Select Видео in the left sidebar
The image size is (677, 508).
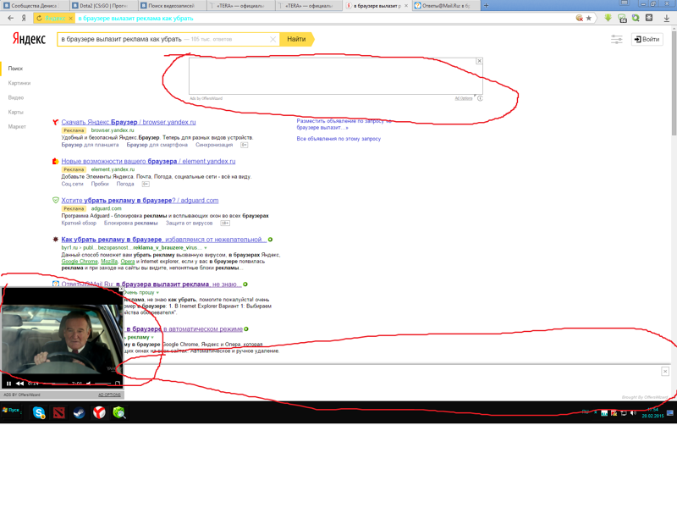tap(16, 97)
